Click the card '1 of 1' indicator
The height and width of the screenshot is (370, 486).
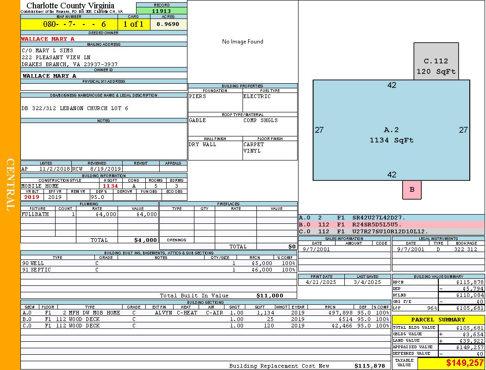point(134,24)
